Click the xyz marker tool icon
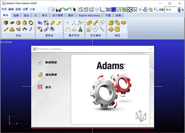This screenshot has width=185, height=133. click(74, 29)
